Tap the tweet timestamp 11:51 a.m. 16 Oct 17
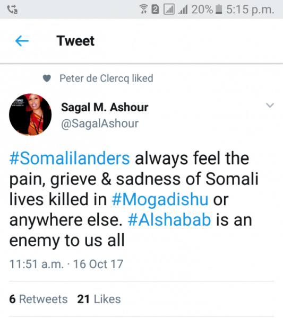 pyautogui.click(x=66, y=264)
